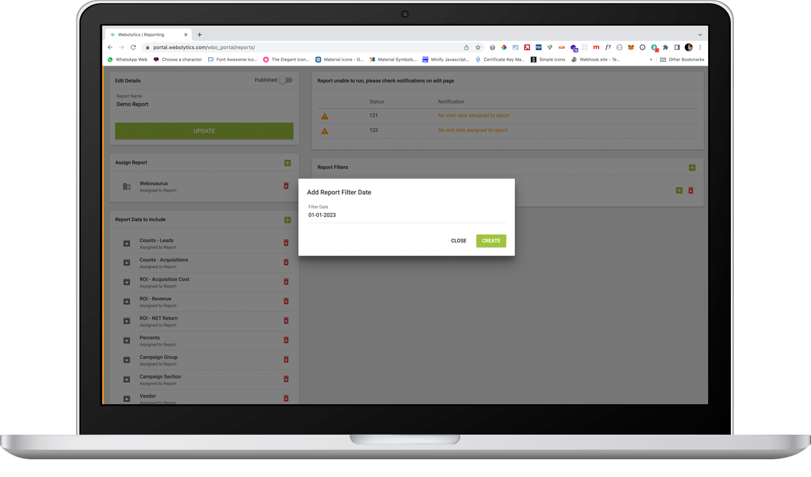Add a new Assign Report entry
Screen dimensions: 811x477
pos(288,163)
